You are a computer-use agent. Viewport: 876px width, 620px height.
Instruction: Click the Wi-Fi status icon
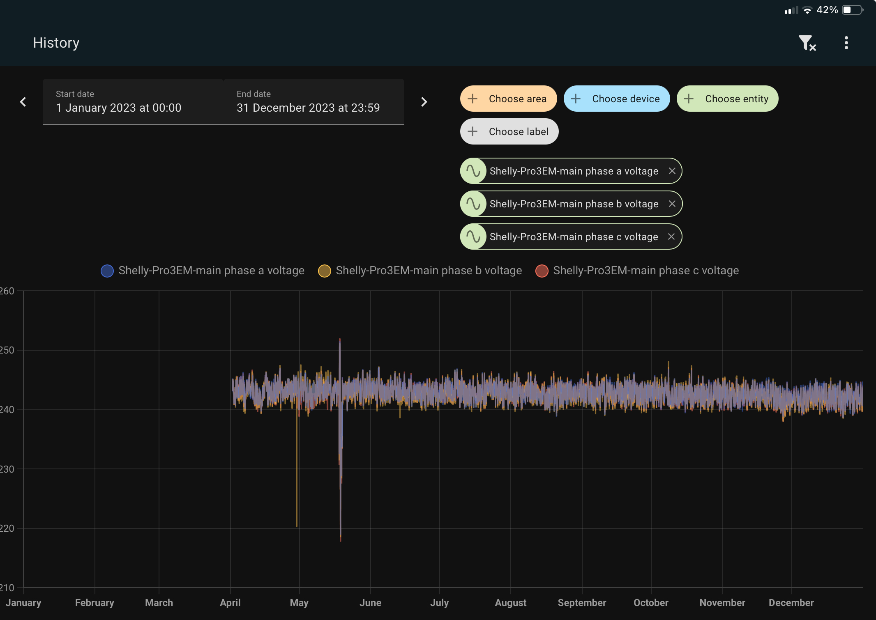click(x=807, y=10)
